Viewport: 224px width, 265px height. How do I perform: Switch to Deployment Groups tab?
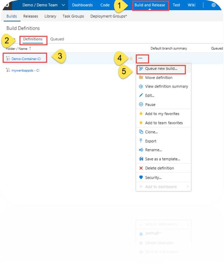coord(109,16)
